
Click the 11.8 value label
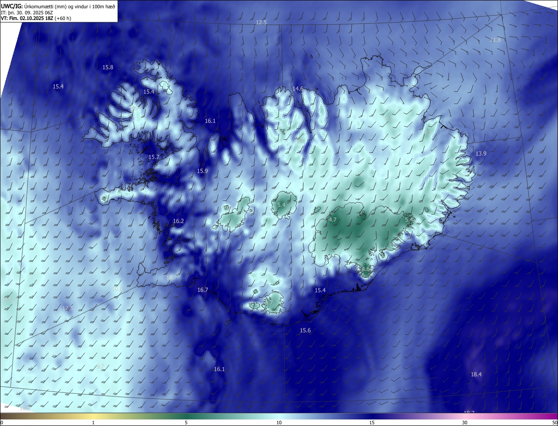(x=495, y=40)
